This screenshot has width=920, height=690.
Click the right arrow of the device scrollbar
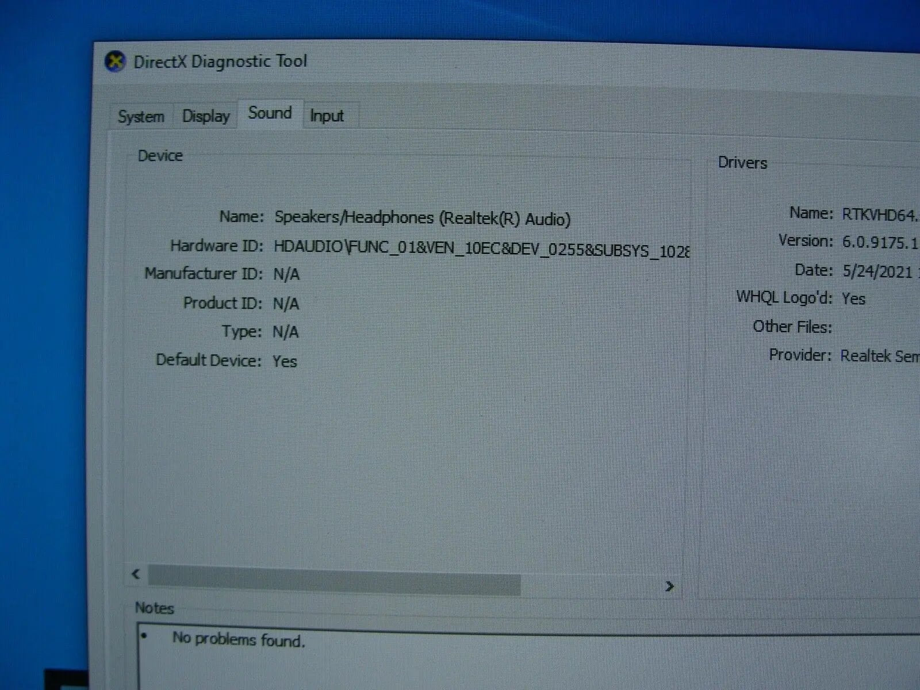(669, 586)
